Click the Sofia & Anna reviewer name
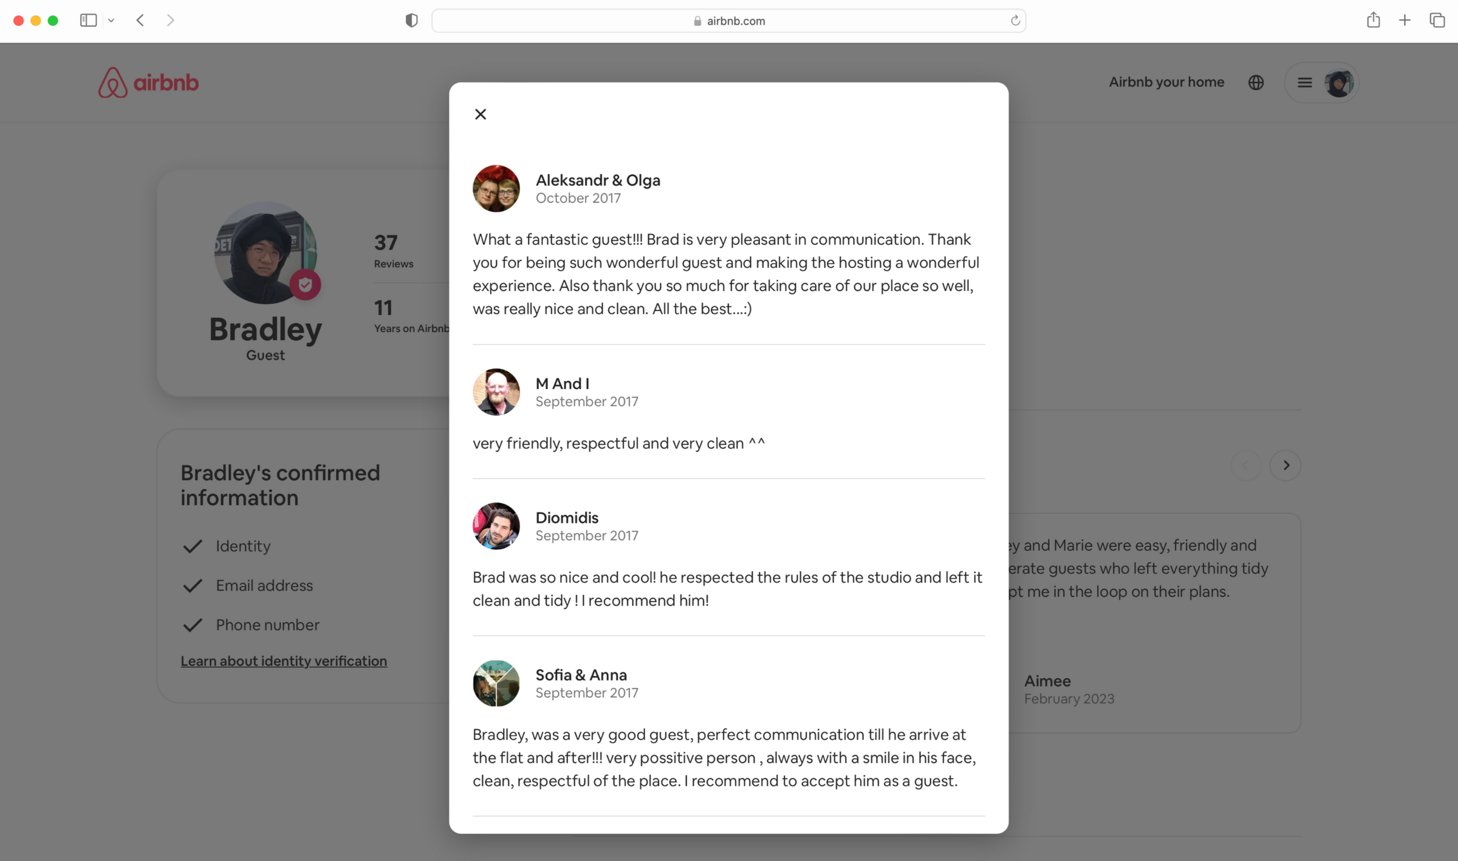 coord(581,674)
